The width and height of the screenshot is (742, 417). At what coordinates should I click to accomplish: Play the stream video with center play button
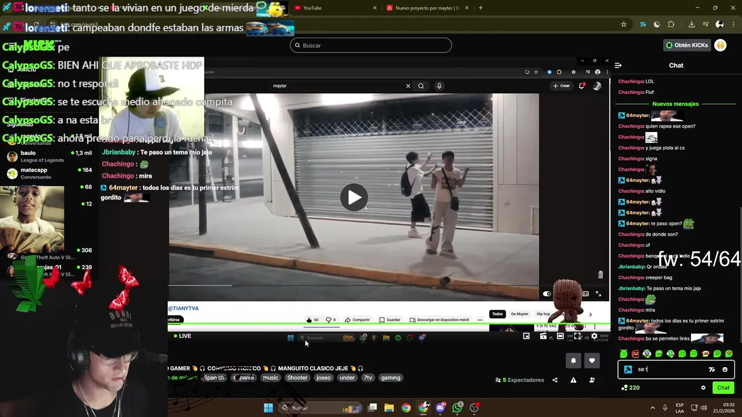(354, 197)
